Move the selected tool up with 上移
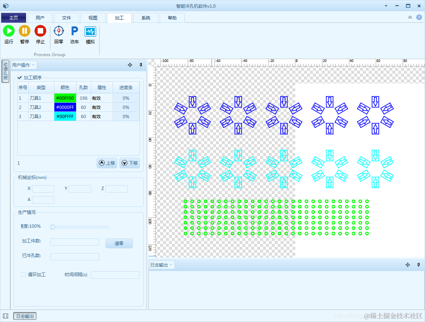This screenshot has width=425, height=322. [107, 163]
